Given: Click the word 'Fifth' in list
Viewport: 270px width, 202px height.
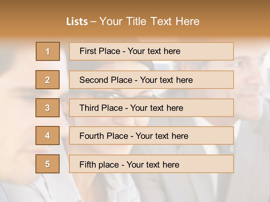Looking at the screenshot, I should click(87, 164).
